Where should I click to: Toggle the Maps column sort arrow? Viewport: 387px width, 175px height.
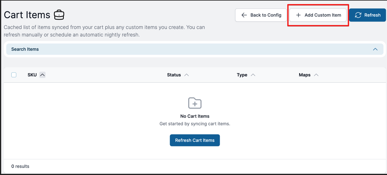pyautogui.click(x=316, y=75)
